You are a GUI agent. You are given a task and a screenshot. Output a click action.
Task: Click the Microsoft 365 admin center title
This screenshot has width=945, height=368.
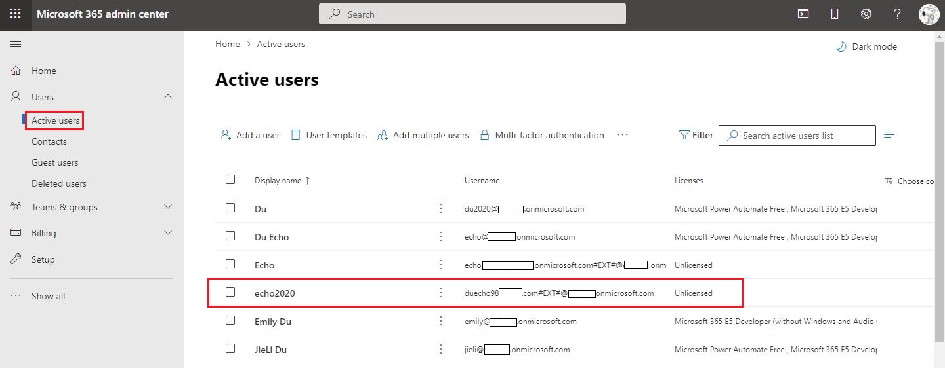102,14
